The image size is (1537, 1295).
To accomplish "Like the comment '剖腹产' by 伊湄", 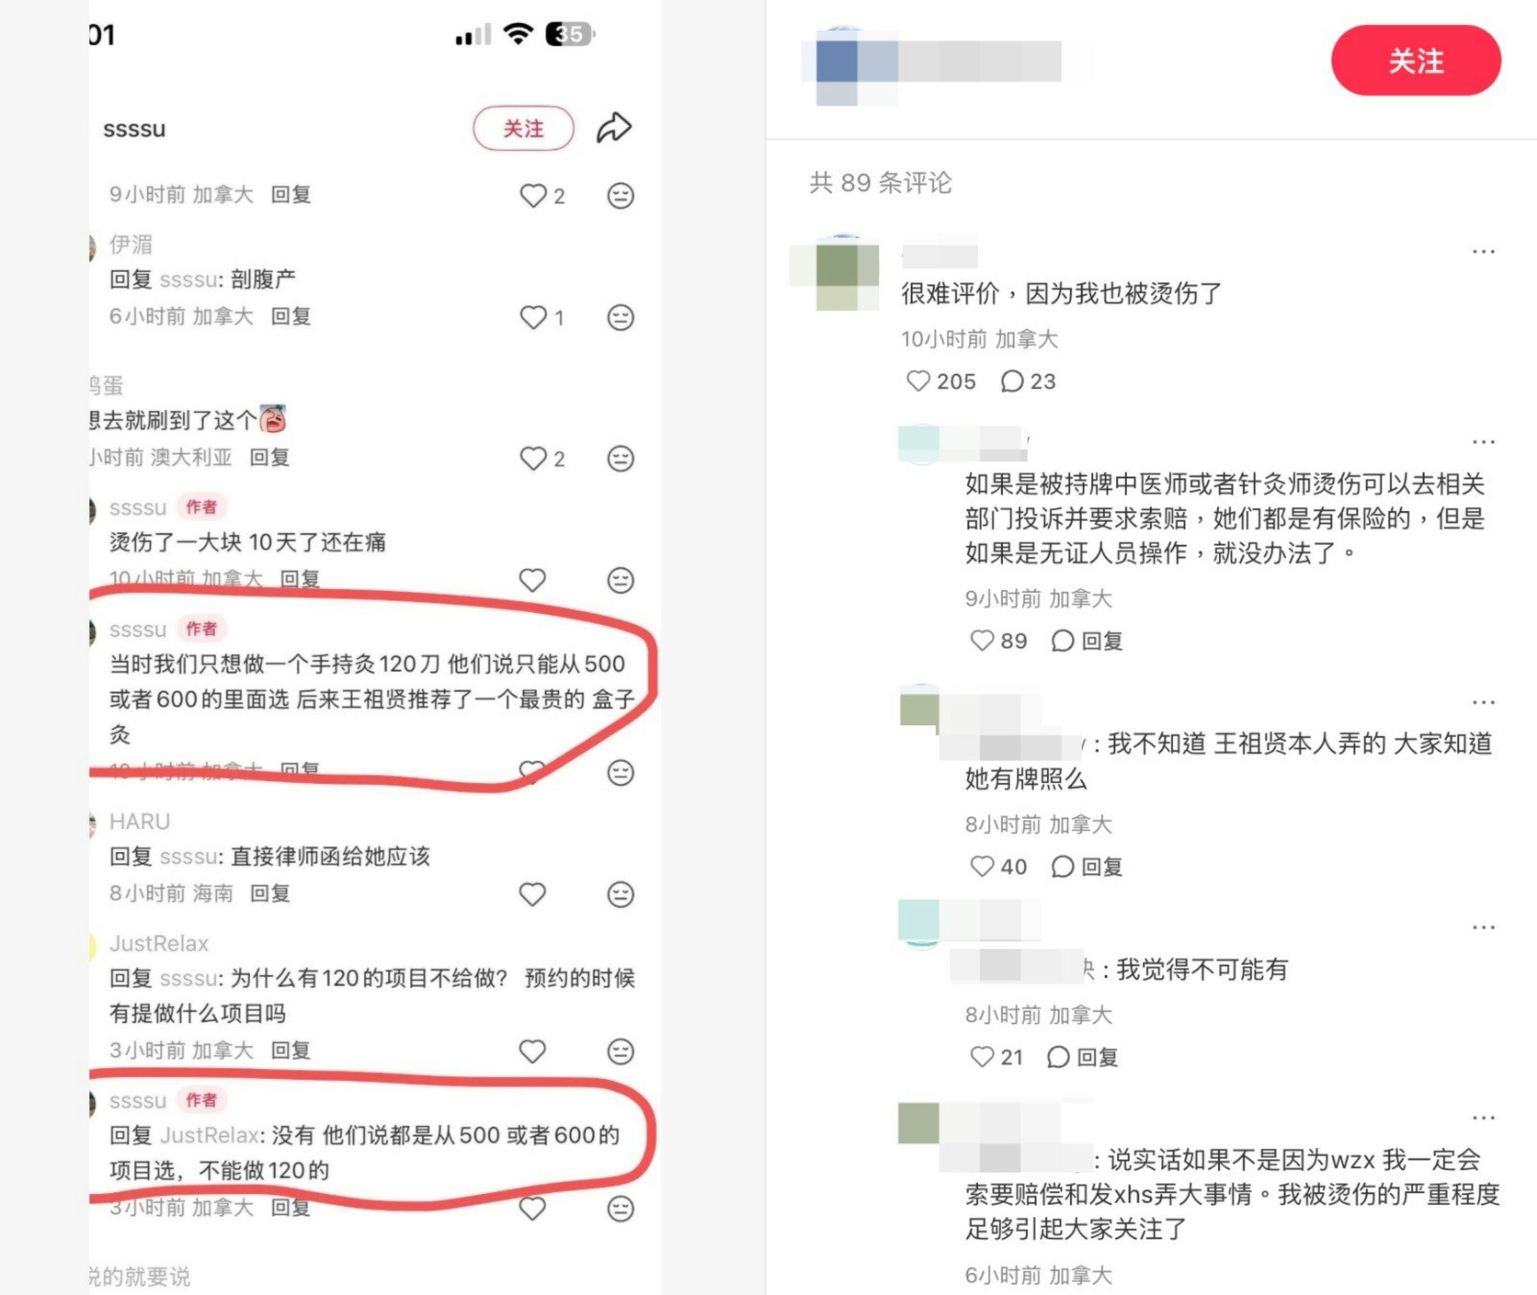I will click(533, 317).
